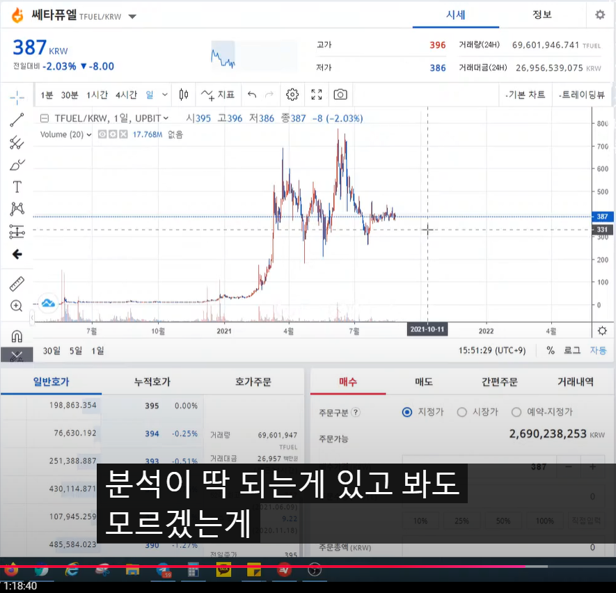The image size is (616, 593).
Task: Click the 394 price row in order book
Action: (x=152, y=434)
